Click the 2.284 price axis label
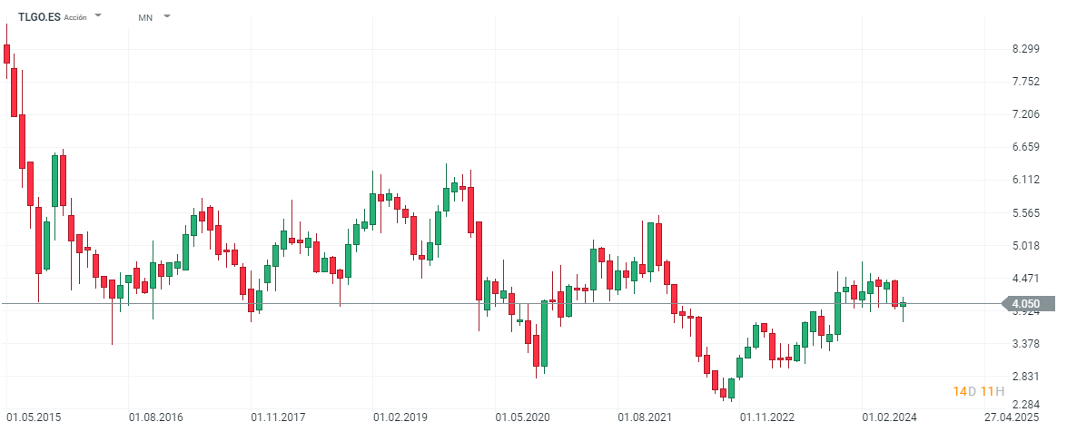1067x432 pixels. pos(1024,405)
